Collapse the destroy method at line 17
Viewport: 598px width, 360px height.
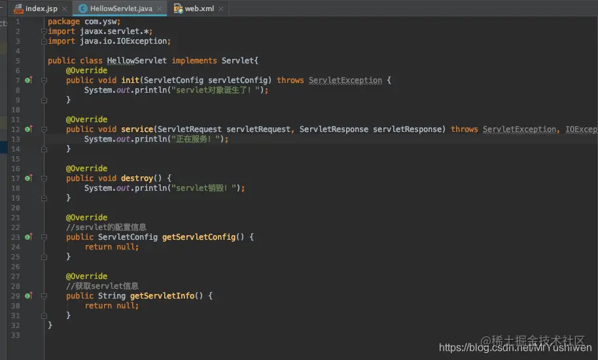pyautogui.click(x=44, y=178)
